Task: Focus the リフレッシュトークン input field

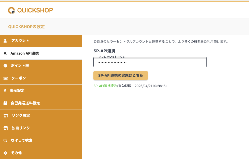Action: (x=150, y=62)
